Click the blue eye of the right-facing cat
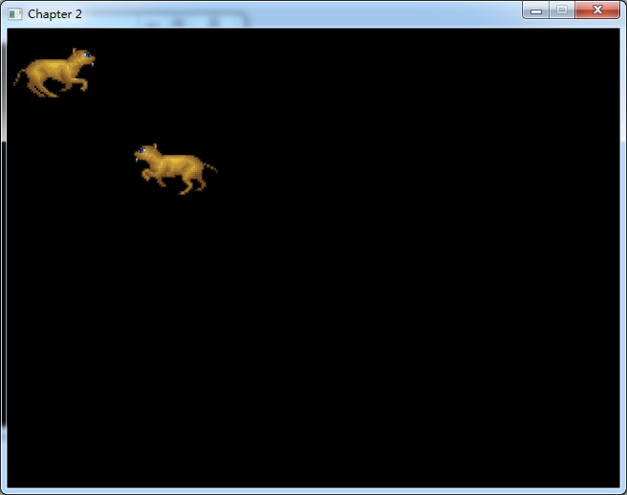Screen dimensions: 627x495 tap(87, 56)
